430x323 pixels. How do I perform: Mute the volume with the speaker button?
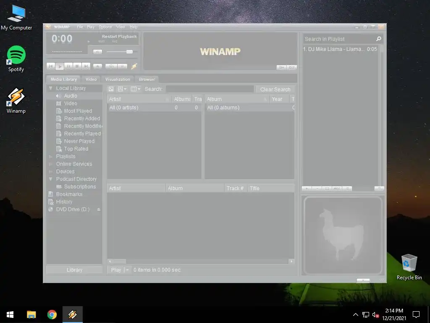97,52
